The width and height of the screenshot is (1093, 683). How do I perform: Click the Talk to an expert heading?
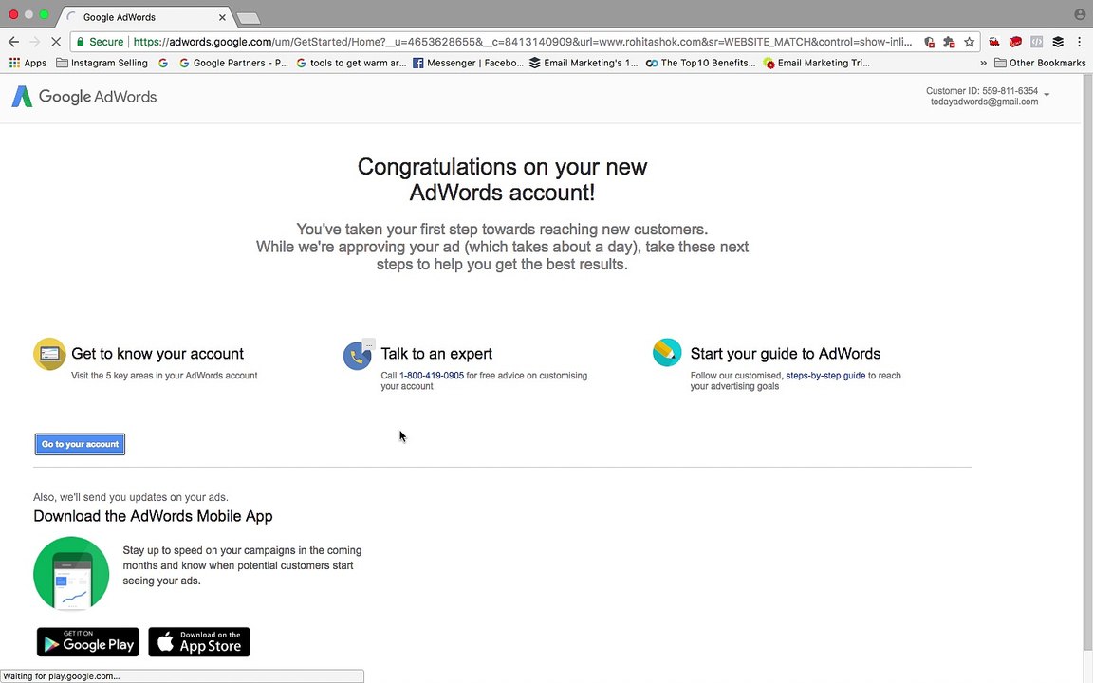click(436, 354)
